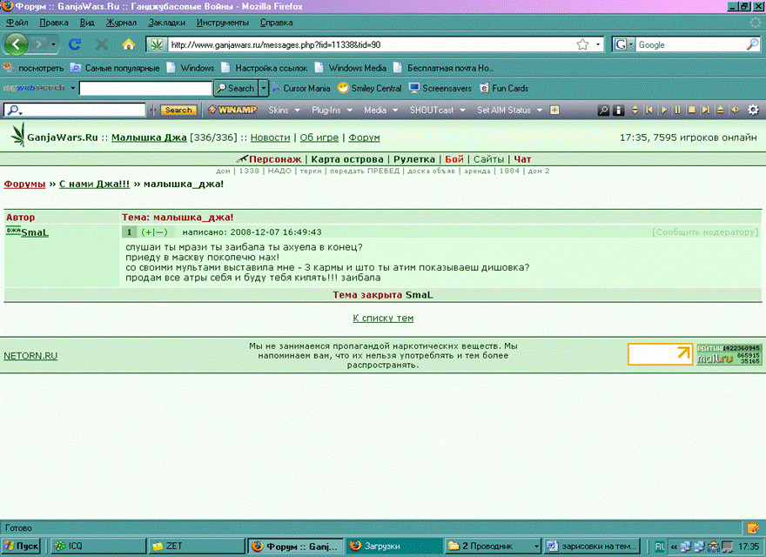Click the yellow Winamp Search button
This screenshot has width=766, height=557.
pos(178,110)
